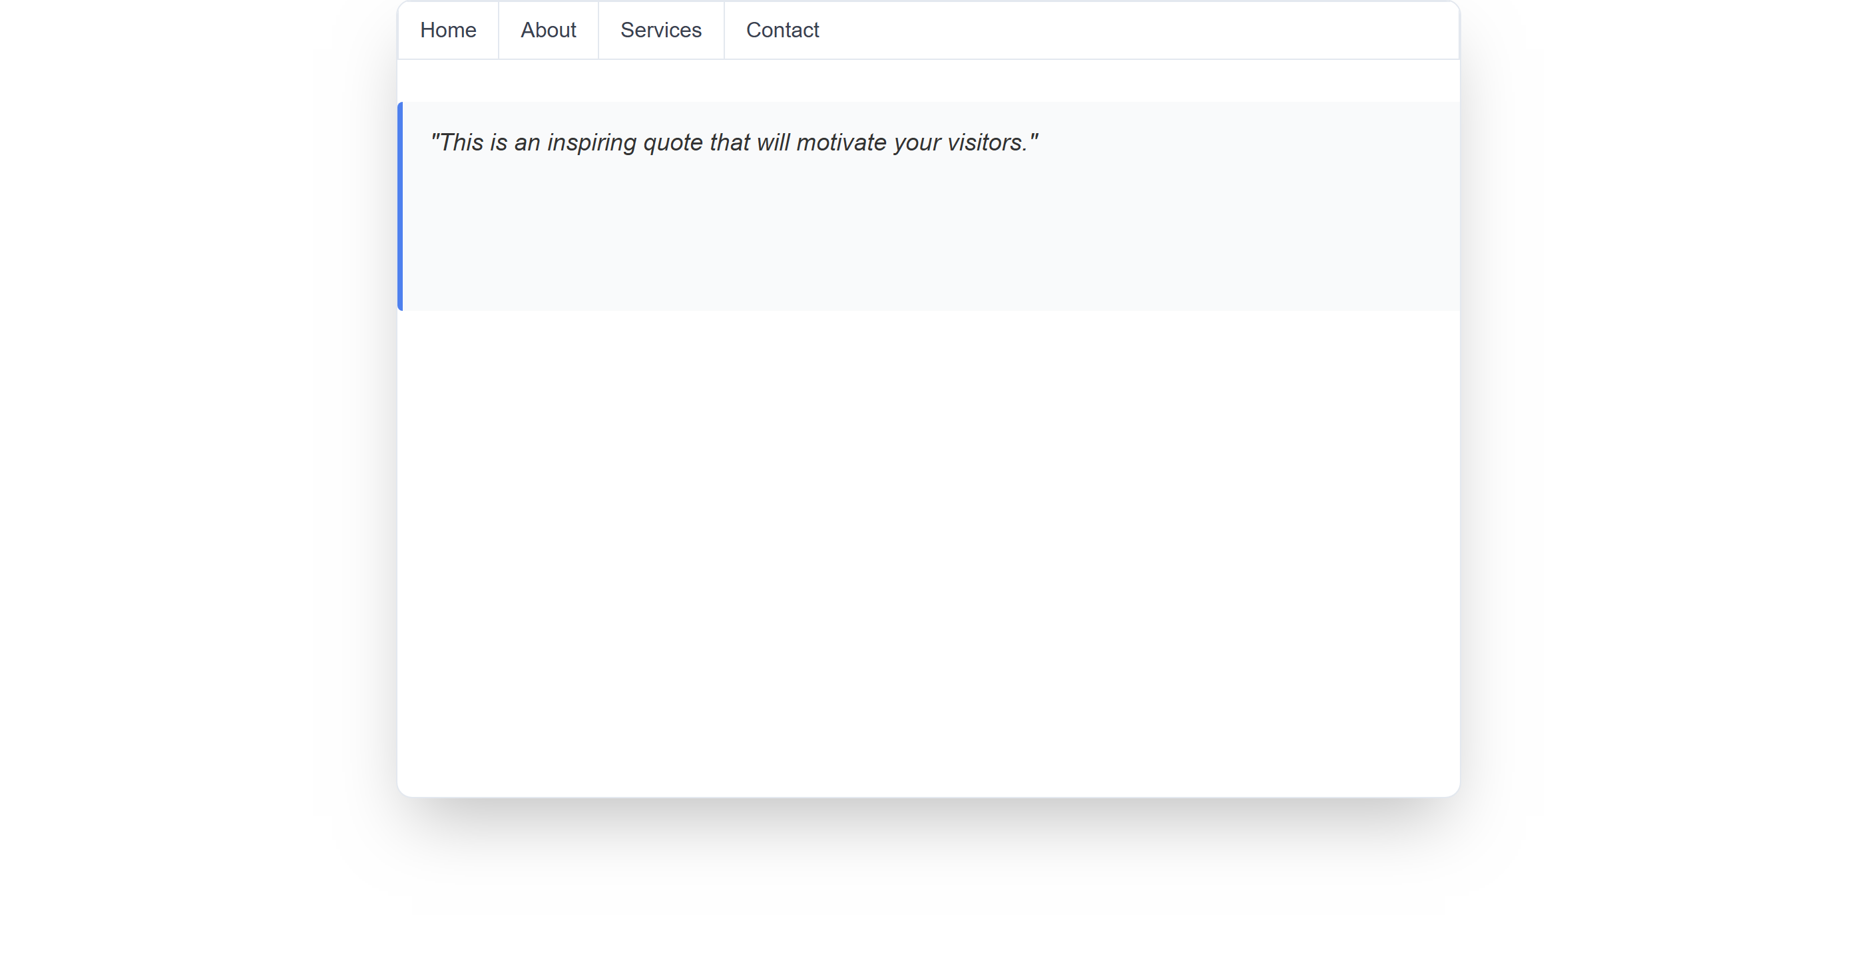Click white gap between navbar and quote
The width and height of the screenshot is (1854, 980).
coord(929,81)
